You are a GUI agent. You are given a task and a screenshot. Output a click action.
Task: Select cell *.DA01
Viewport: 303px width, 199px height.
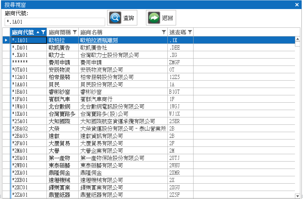[x=28, y=47]
